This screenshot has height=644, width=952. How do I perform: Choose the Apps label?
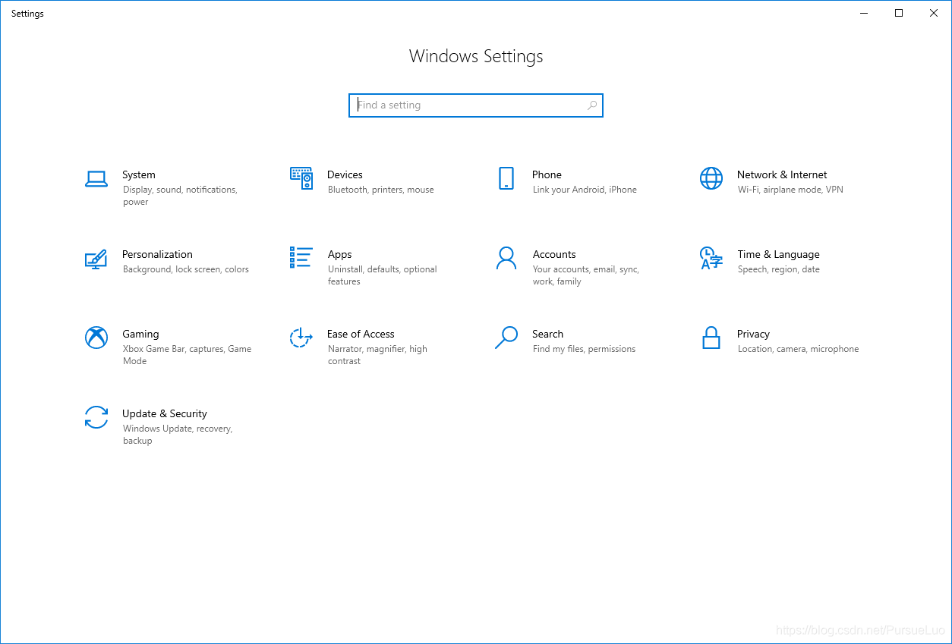click(x=339, y=255)
